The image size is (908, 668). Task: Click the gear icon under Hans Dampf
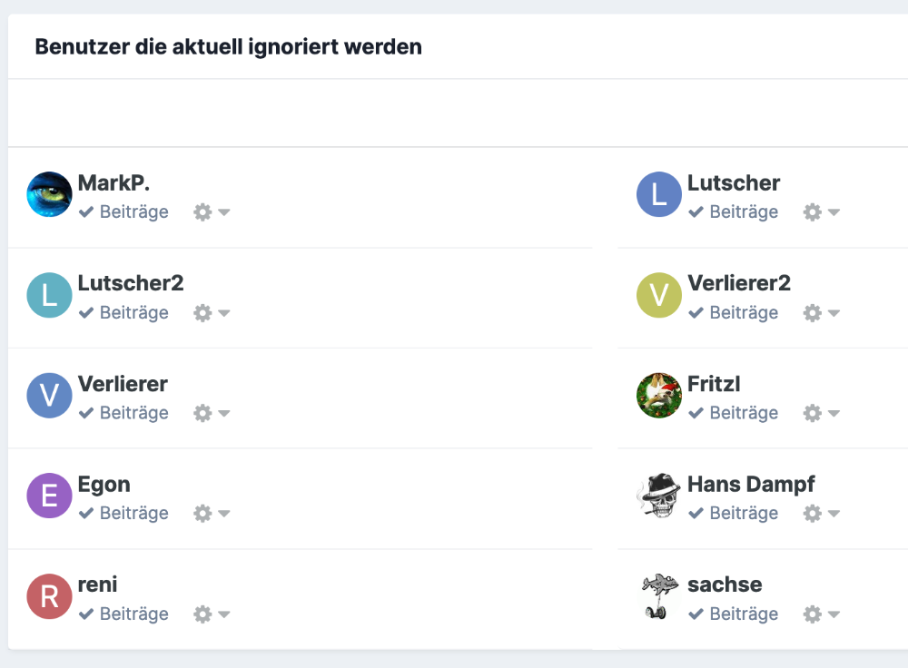(813, 514)
